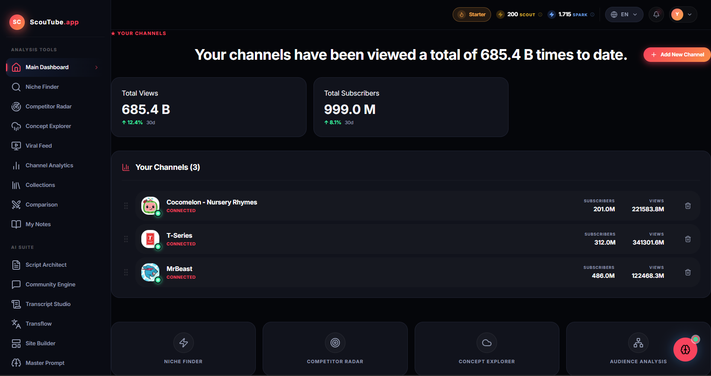
Task: Click the SPARK credits bolt icon
Action: (552, 15)
